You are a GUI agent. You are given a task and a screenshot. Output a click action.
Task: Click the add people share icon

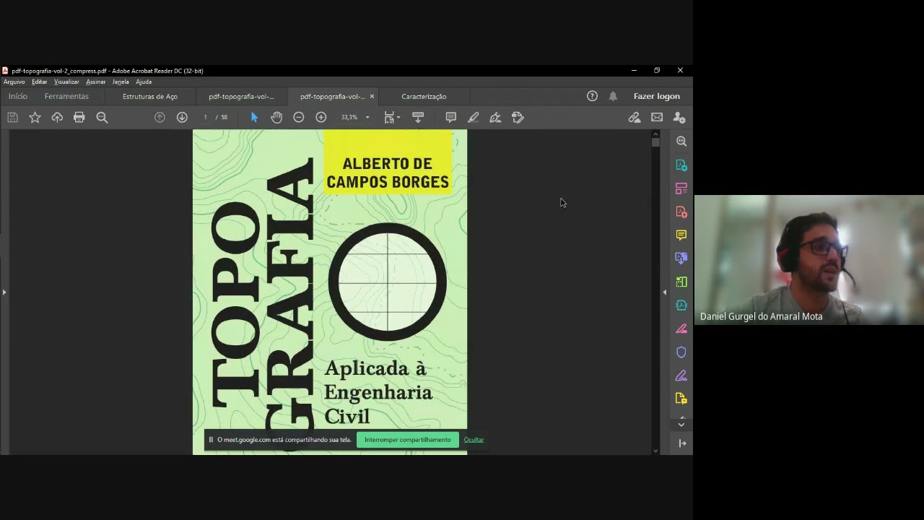point(679,117)
